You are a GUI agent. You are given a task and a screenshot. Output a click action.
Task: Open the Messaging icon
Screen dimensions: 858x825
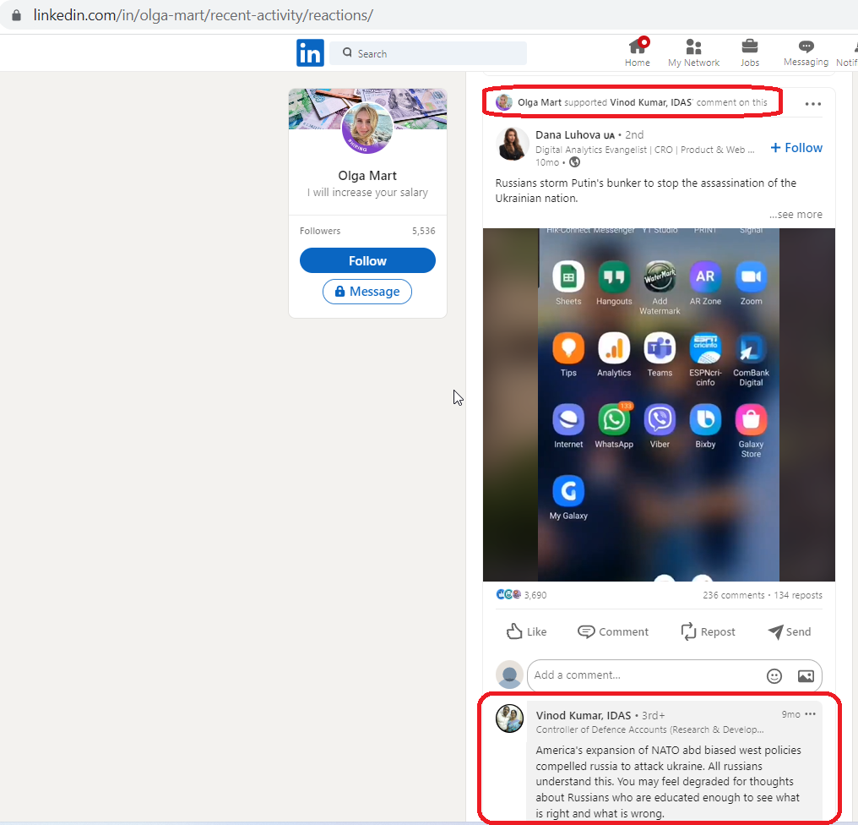click(x=806, y=52)
